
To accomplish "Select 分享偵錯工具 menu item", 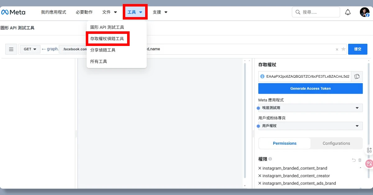I will [103, 50].
